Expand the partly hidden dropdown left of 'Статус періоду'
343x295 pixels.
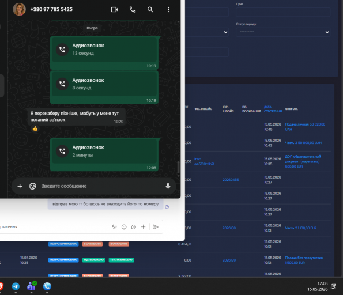(x=207, y=32)
